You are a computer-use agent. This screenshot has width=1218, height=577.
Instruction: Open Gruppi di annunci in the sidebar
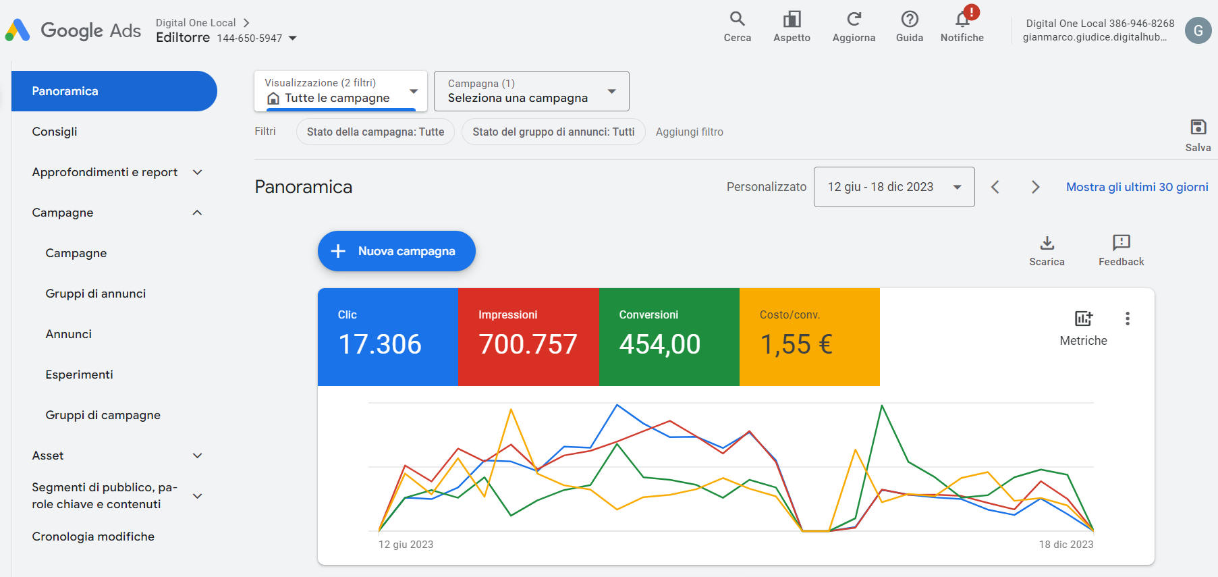click(96, 294)
